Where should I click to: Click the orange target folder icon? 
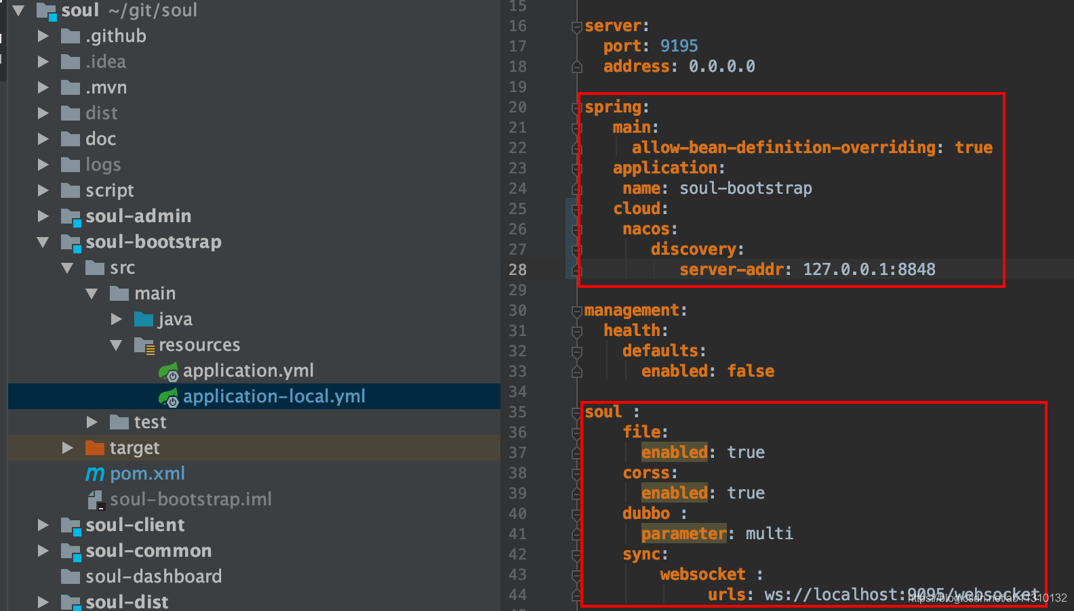click(x=95, y=448)
